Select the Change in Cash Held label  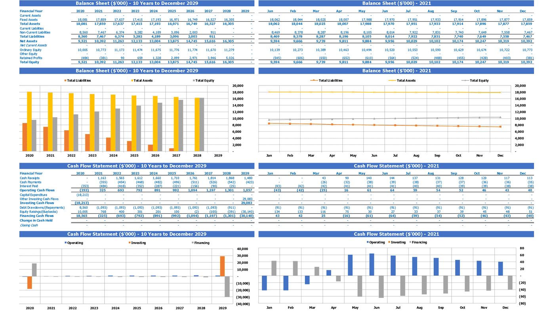coord(36,220)
